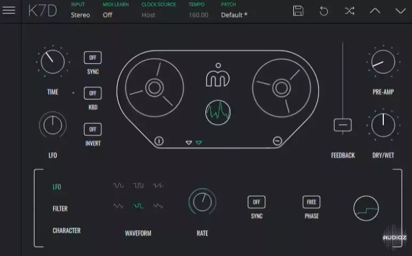Click the K7D plugin title
Viewport: 412px width, 256px height.
[43, 11]
